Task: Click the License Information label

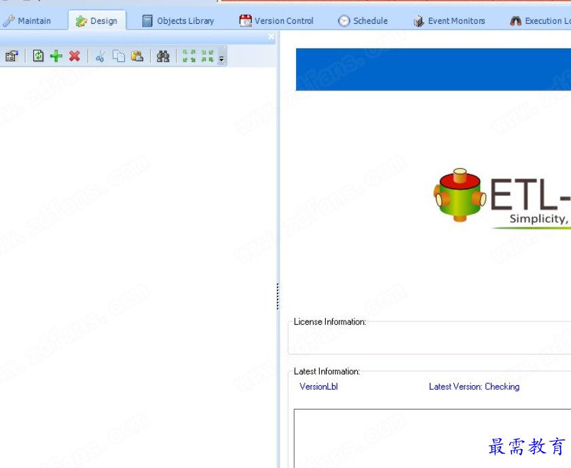Action: [330, 321]
